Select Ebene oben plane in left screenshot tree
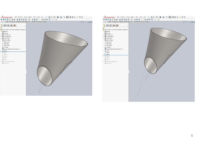Viewport: 205px width, 142px height. (6, 44)
